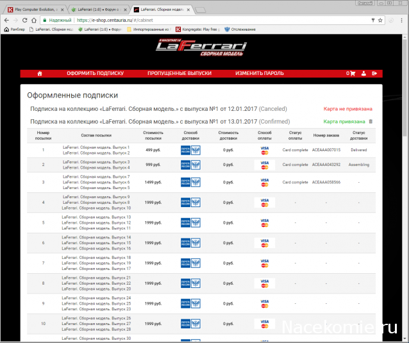Click the 999 руб. parcel cost
This screenshot has height=343, width=409.
(x=153, y=165)
